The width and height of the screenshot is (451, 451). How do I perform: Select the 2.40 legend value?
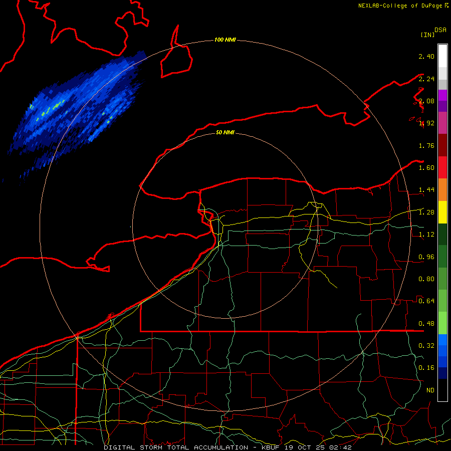(426, 56)
